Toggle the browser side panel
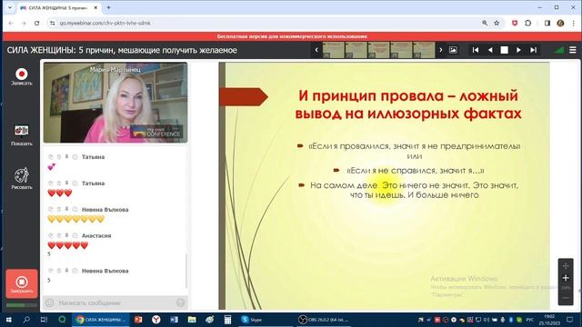 (x=547, y=23)
